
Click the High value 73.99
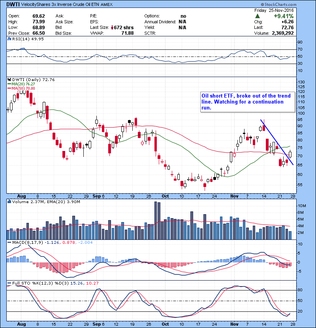click(39, 22)
